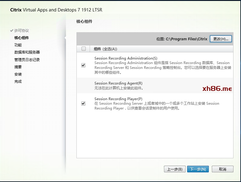241x182 pixels.
Task: Open the 数据库和服务器 step
Action: coord(27,52)
